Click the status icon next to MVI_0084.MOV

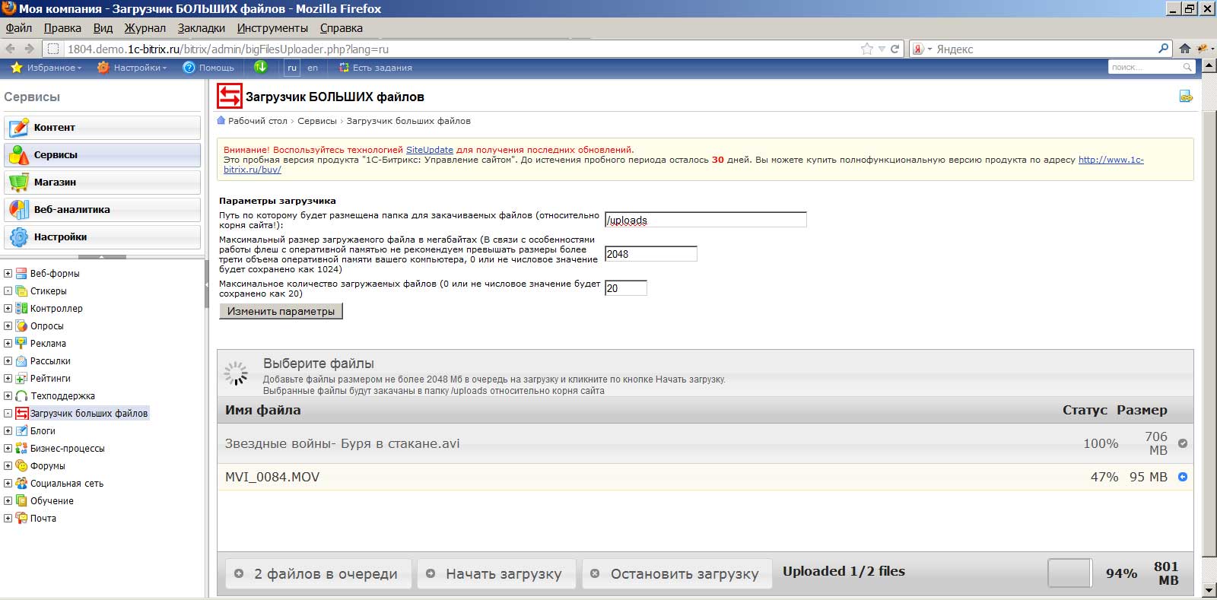click(1183, 477)
